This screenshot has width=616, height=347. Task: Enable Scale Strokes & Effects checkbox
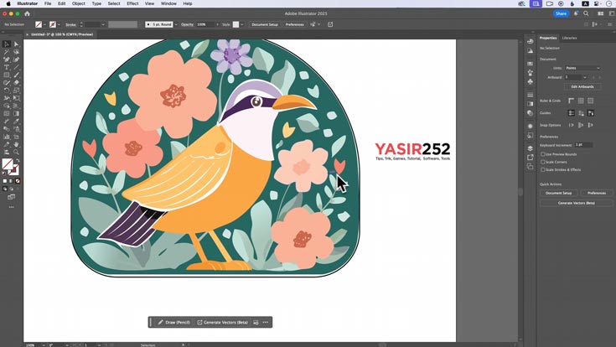click(542, 170)
